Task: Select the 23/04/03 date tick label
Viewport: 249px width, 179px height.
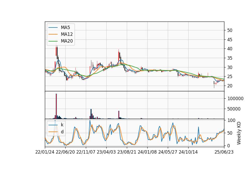Action: pyautogui.click(x=106, y=152)
